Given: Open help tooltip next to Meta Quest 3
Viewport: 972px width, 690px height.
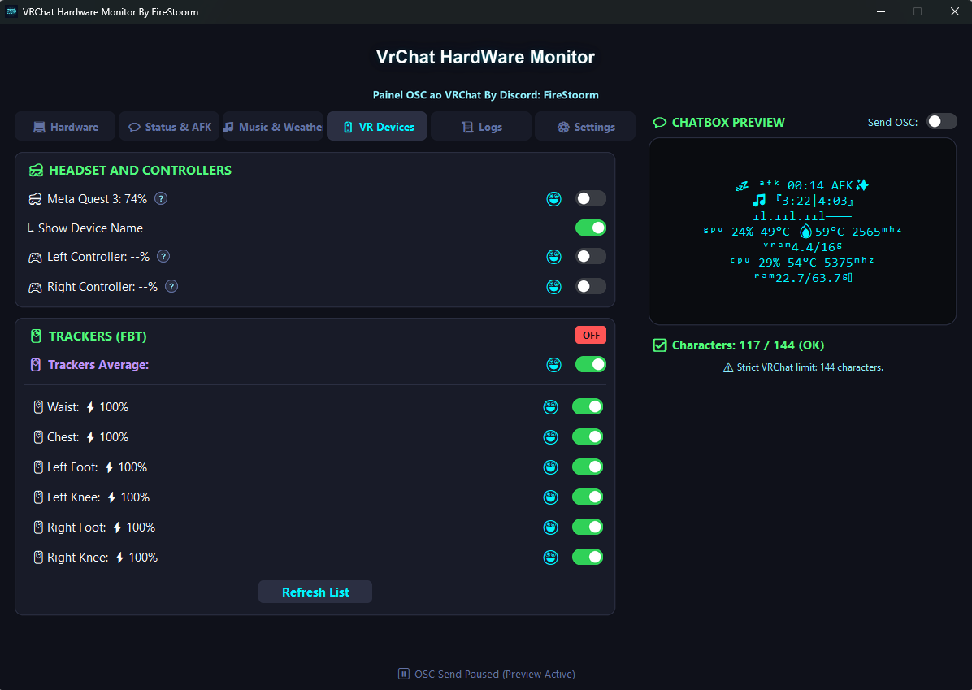Looking at the screenshot, I should pyautogui.click(x=161, y=199).
